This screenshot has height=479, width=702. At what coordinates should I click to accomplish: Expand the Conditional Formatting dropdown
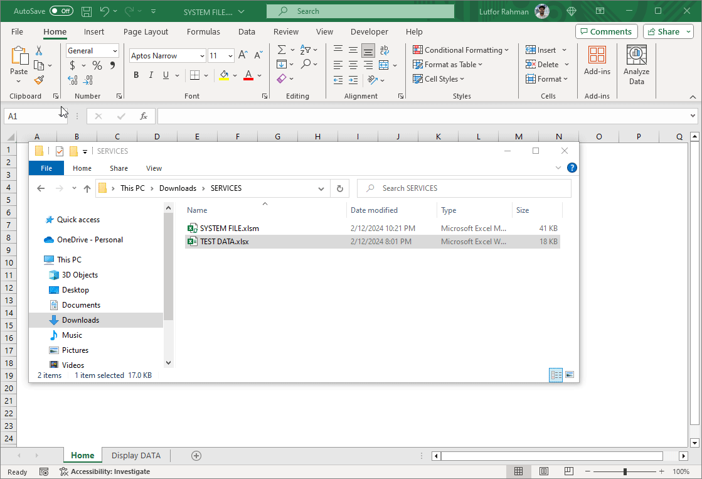pos(506,50)
